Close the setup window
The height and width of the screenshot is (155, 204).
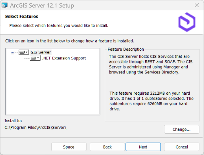click(197, 5)
